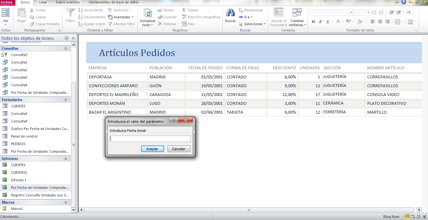This screenshot has height=220, width=428.
Task: Open Eliminar dropdown
Action: (x=168, y=24)
